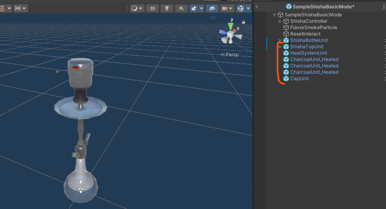Expand the ShishaBottleUnit prefab
The image size is (386, 209).
coord(280,40)
